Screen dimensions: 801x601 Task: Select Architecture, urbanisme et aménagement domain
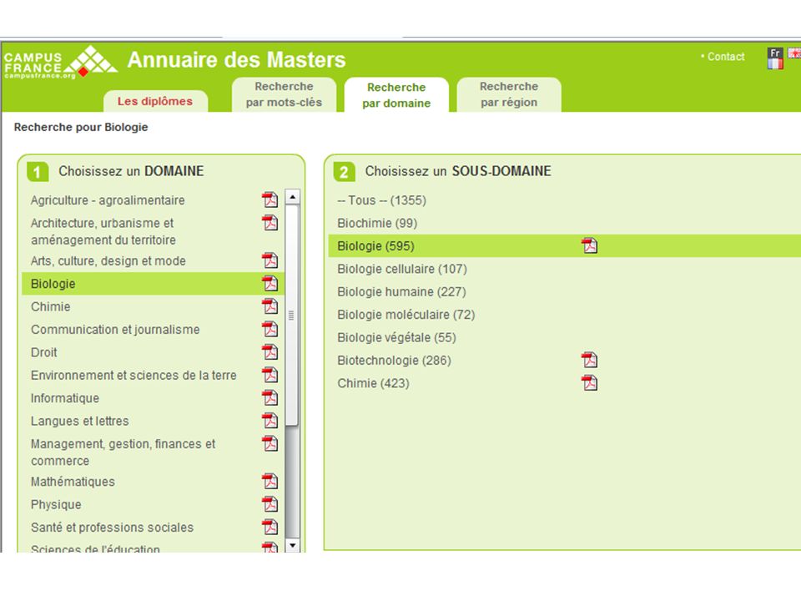tap(103, 231)
